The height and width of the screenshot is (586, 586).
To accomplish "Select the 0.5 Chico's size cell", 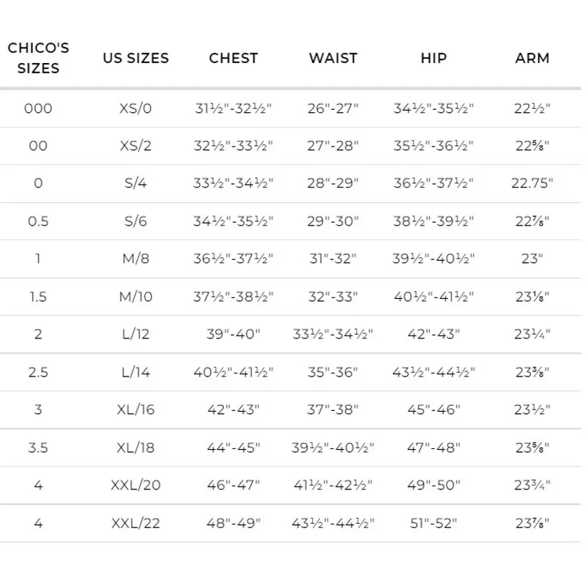I will tap(38, 221).
